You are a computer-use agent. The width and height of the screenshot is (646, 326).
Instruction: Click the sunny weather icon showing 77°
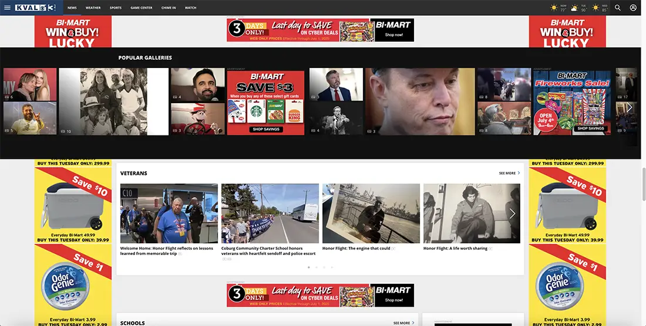pyautogui.click(x=554, y=8)
